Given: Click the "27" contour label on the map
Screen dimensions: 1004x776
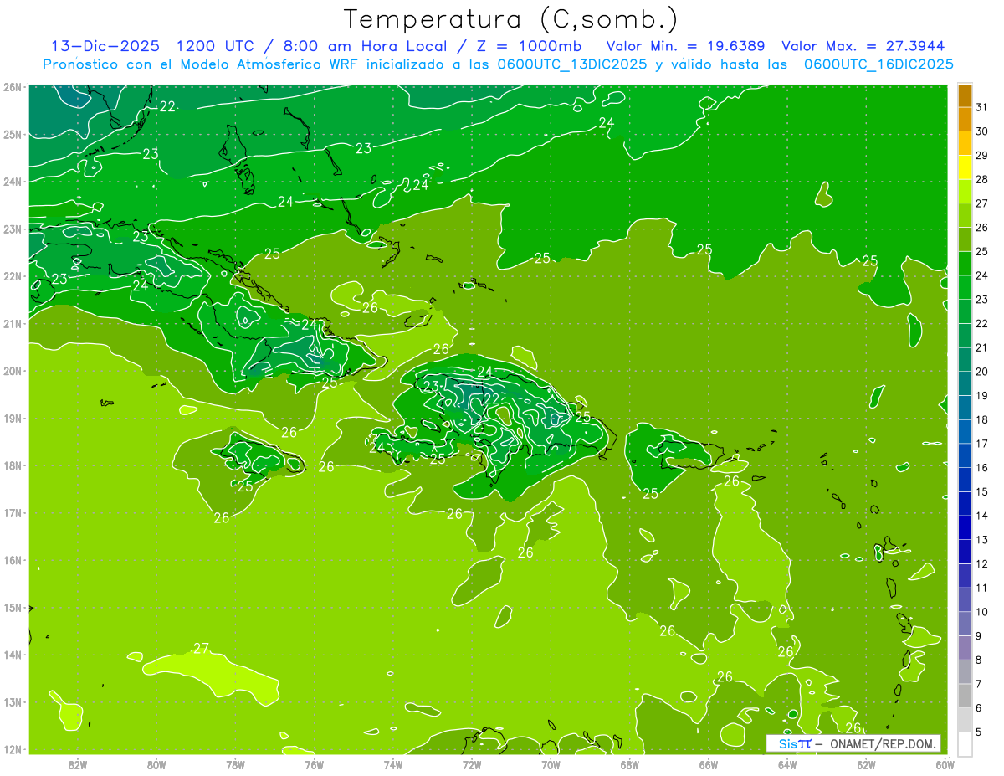Looking at the screenshot, I should point(201,649).
